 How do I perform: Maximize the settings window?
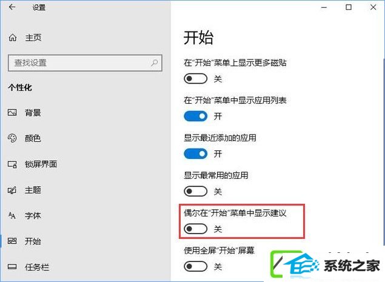coord(349,7)
